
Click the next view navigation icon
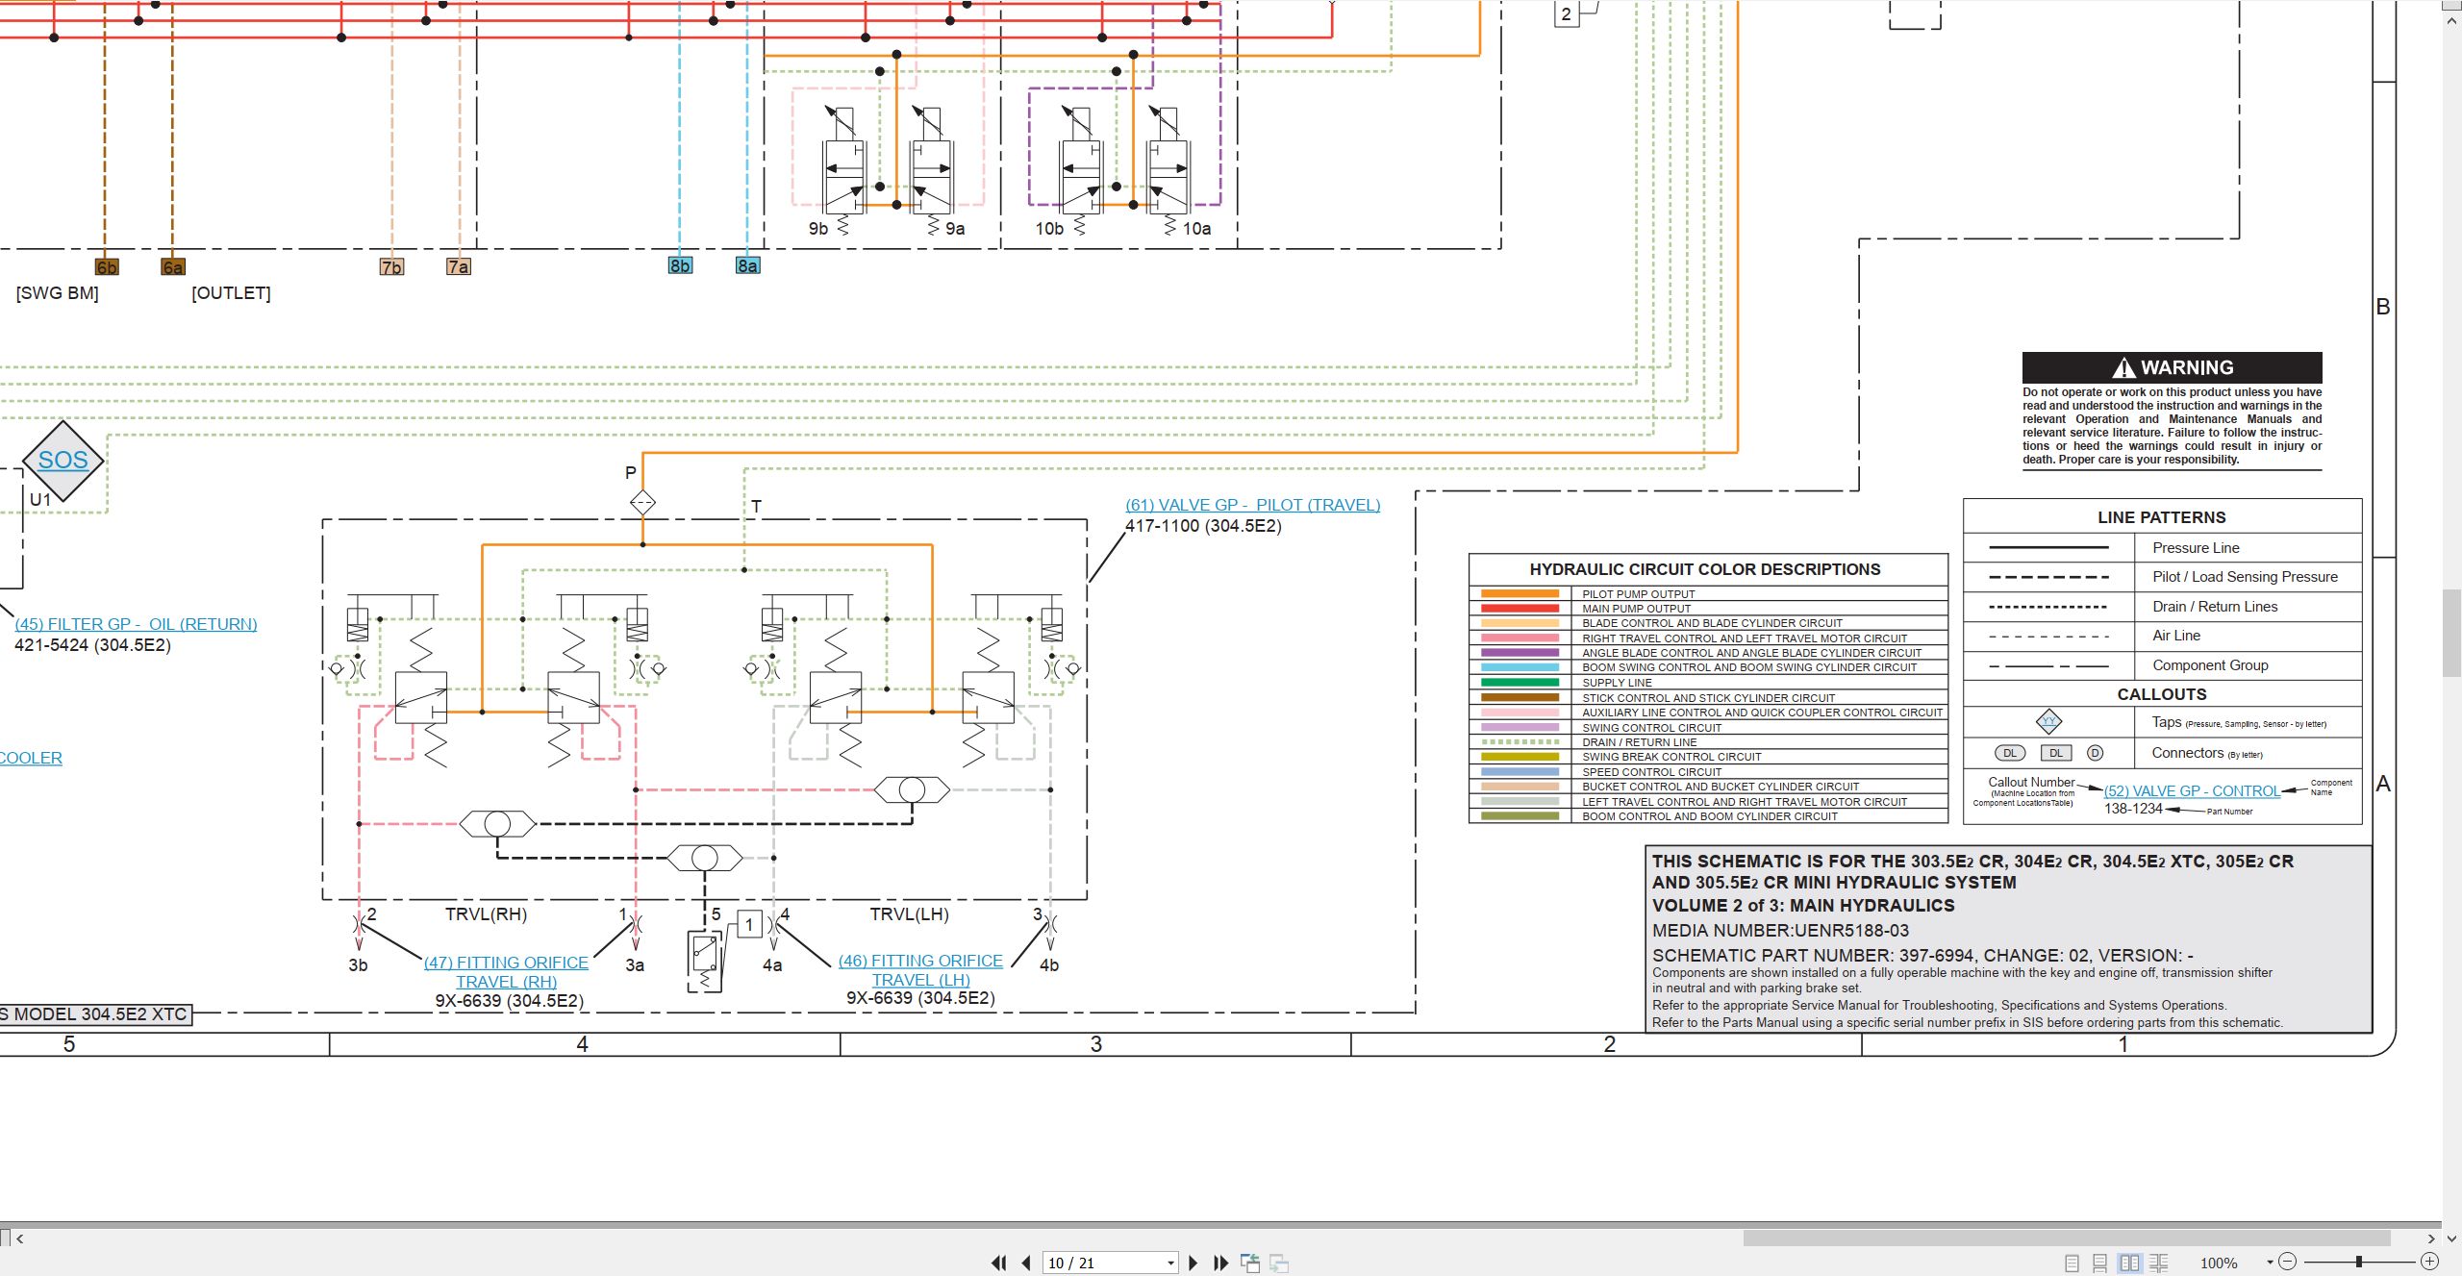pos(1279,1263)
